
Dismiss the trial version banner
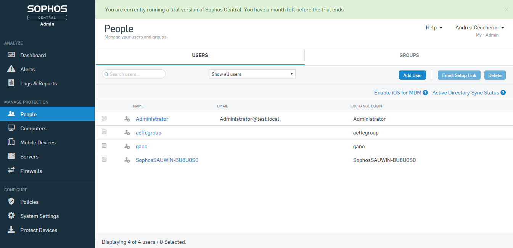click(507, 10)
